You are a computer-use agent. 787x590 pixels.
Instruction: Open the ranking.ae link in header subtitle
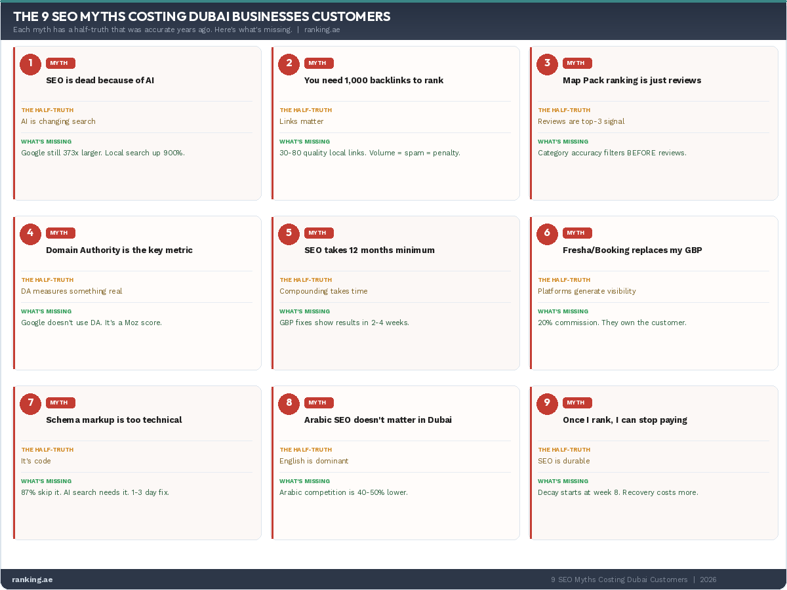[x=322, y=29]
